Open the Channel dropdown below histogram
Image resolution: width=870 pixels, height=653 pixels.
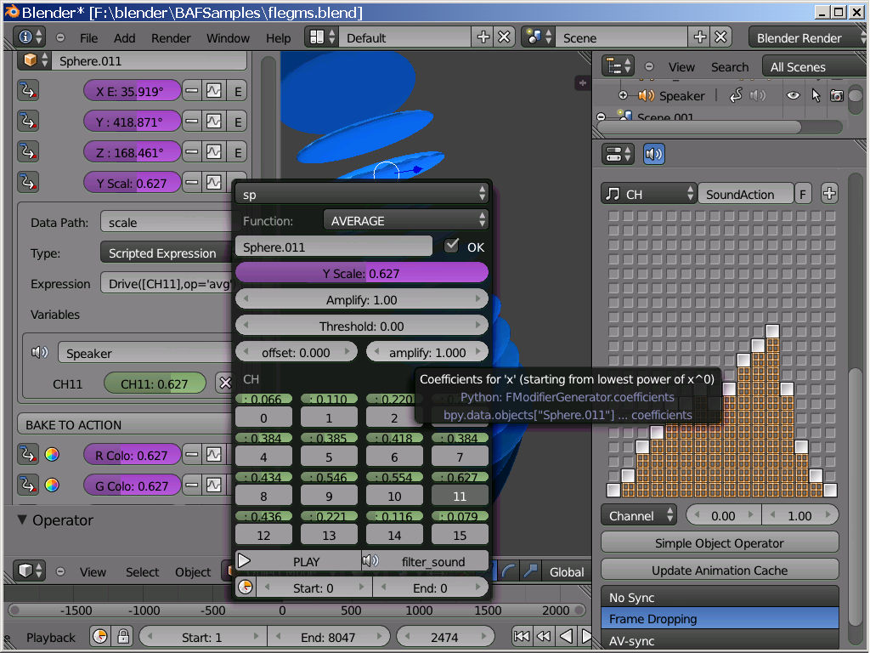coord(639,514)
